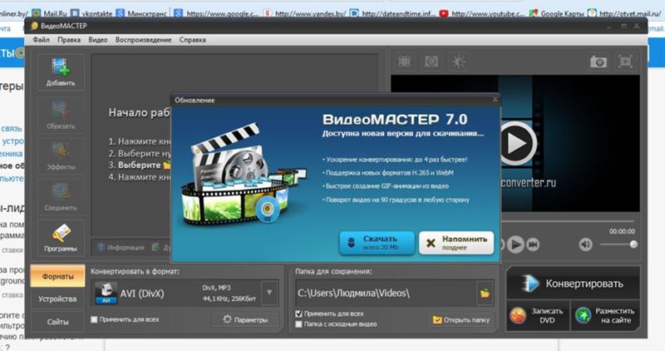Open the Видео menu
Image resolution: width=665 pixels, height=351 pixels.
98,39
